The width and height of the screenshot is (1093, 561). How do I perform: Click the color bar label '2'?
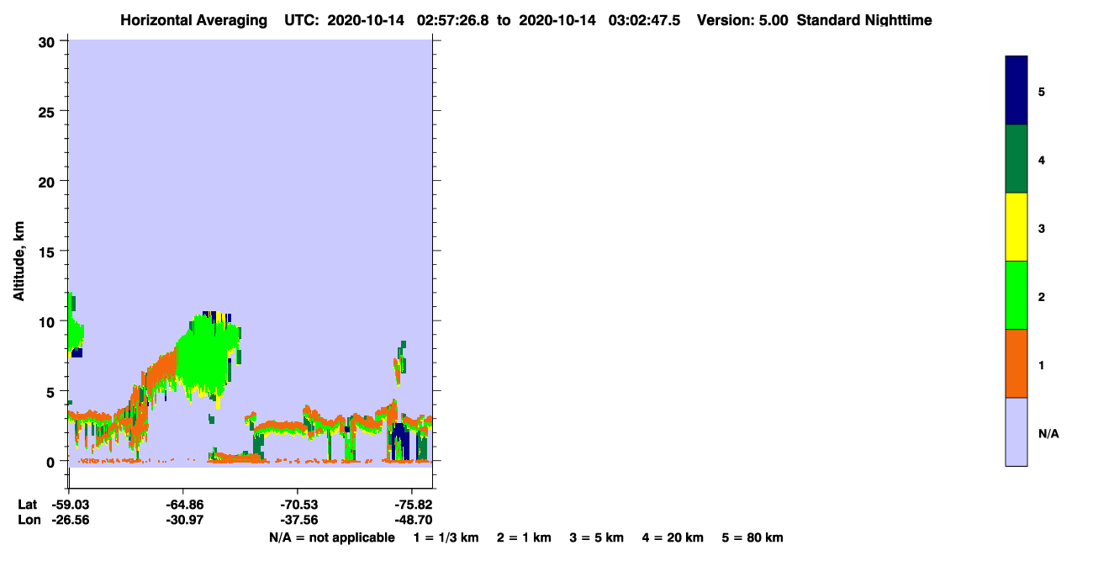coord(1042,296)
